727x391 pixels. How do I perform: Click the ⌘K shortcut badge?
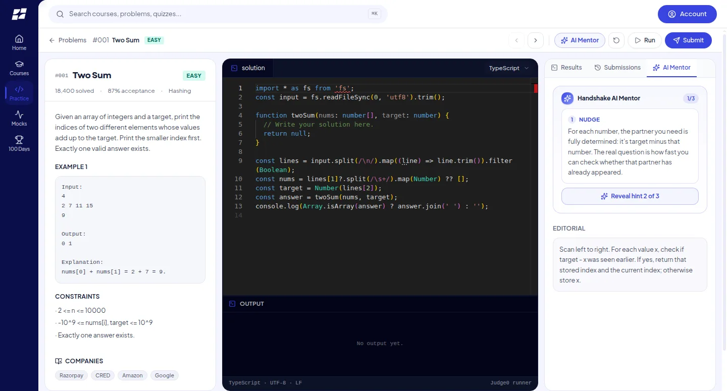tap(375, 14)
